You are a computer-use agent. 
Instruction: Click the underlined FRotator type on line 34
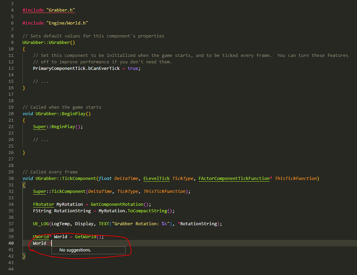tap(44, 205)
